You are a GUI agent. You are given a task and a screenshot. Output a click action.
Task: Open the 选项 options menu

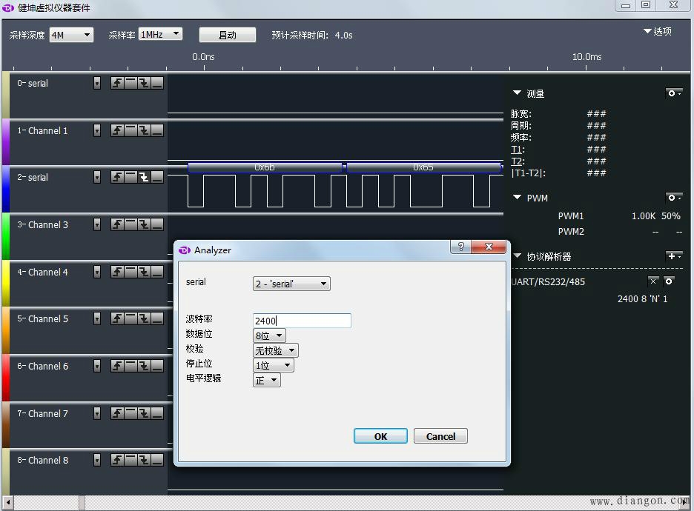[658, 31]
